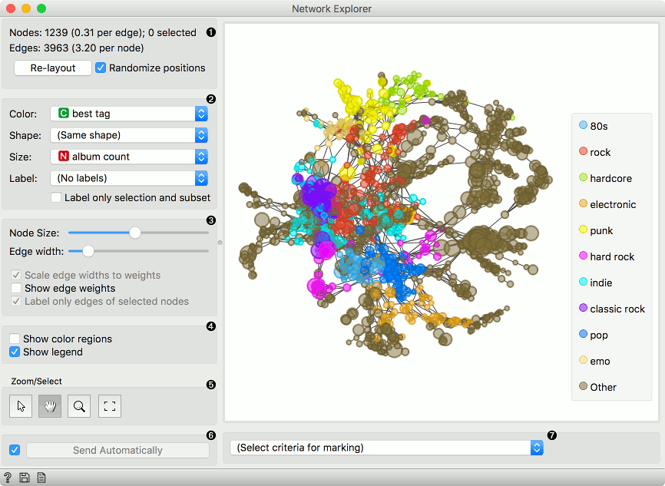Open the Select criteria for marking dropdown
This screenshot has width=665, height=486.
[386, 448]
